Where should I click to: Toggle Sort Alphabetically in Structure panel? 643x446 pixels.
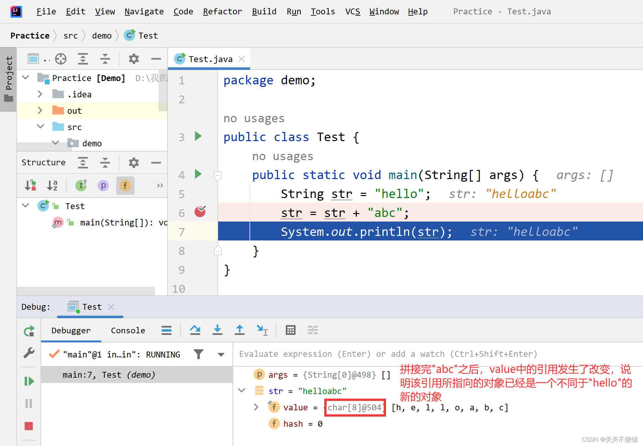(52, 186)
